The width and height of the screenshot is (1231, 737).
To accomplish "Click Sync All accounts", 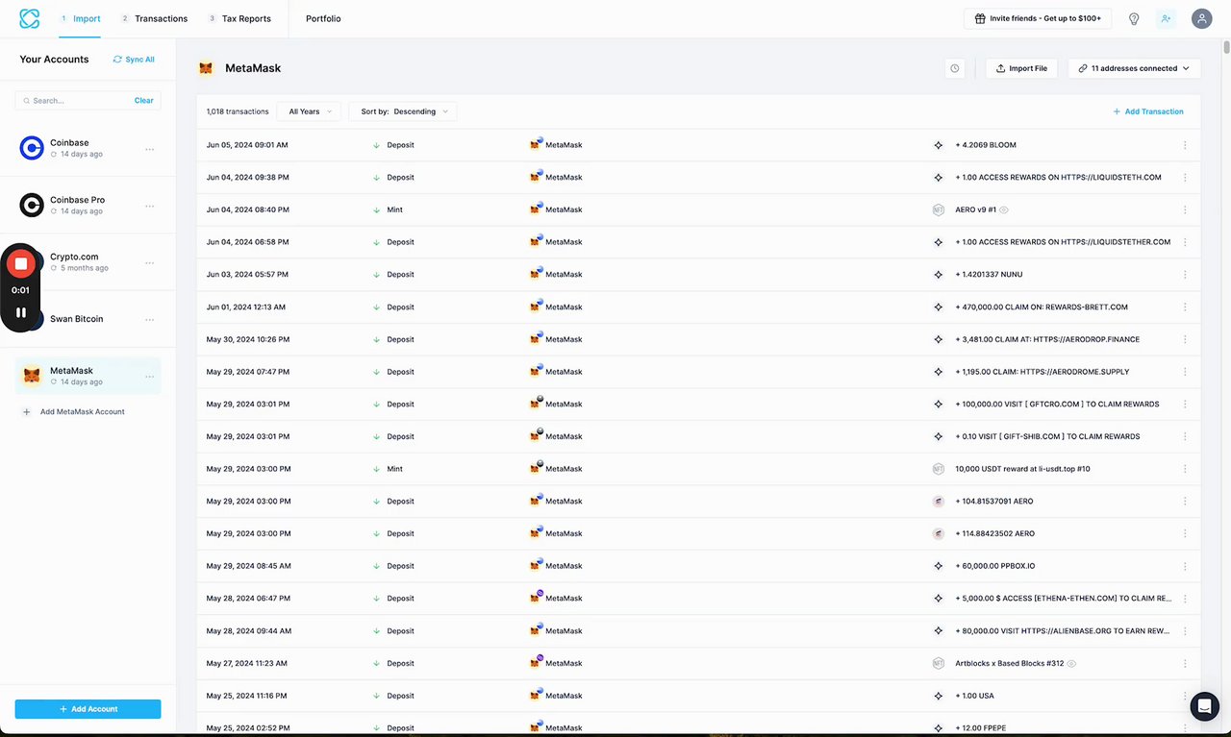I will [x=134, y=60].
